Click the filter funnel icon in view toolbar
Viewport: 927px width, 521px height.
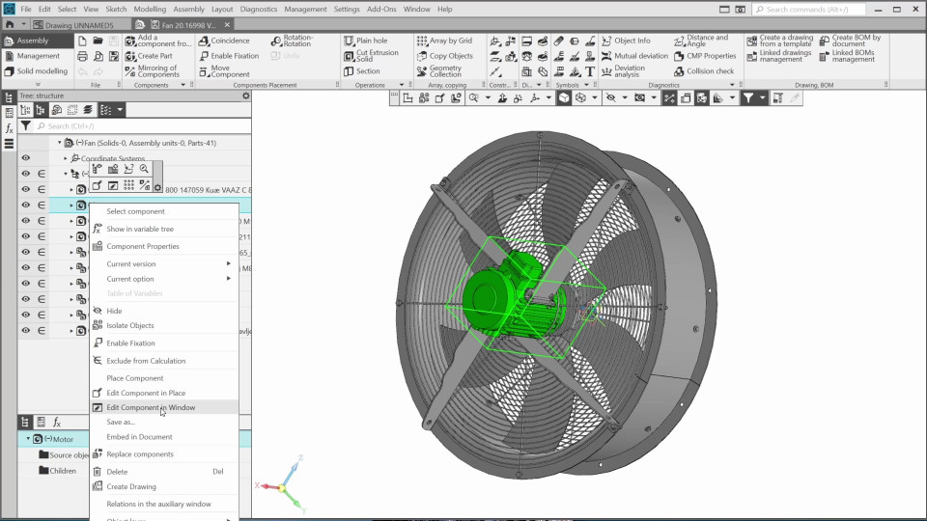[748, 97]
